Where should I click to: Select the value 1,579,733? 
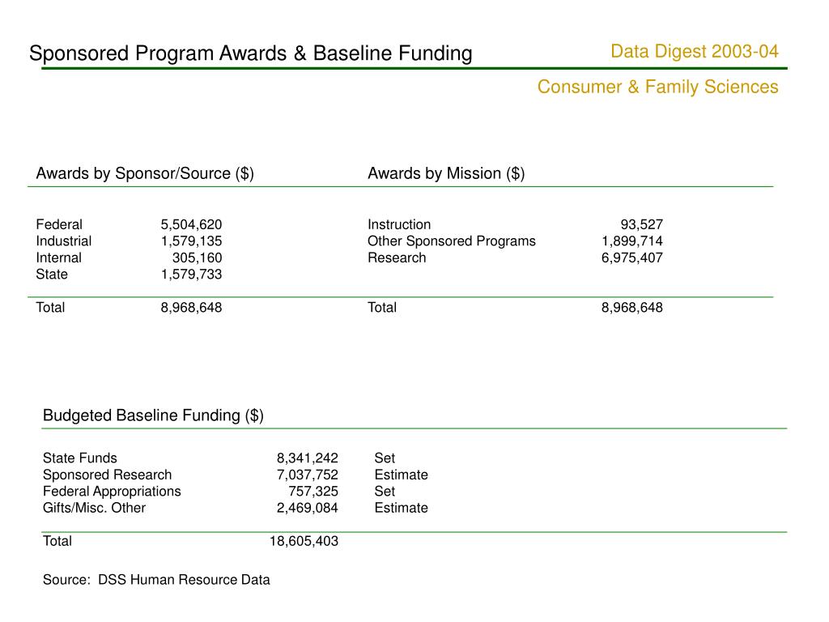pos(191,275)
